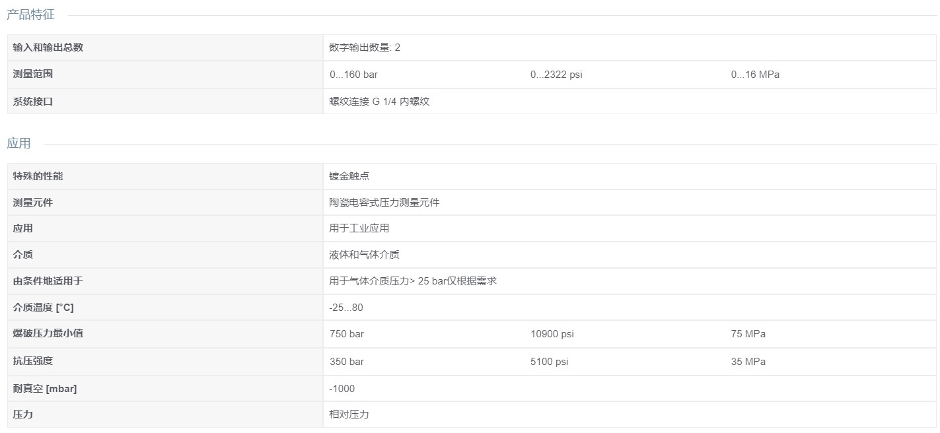Screen dimensions: 940x433
Task: Click the -25...80 temperature value
Action: pyautogui.click(x=346, y=308)
